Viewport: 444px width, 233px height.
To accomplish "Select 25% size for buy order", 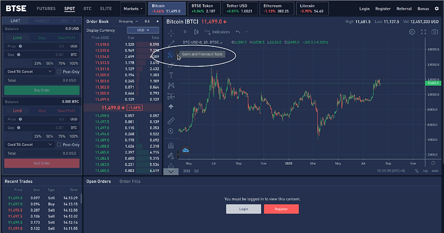I will coord(38,63).
